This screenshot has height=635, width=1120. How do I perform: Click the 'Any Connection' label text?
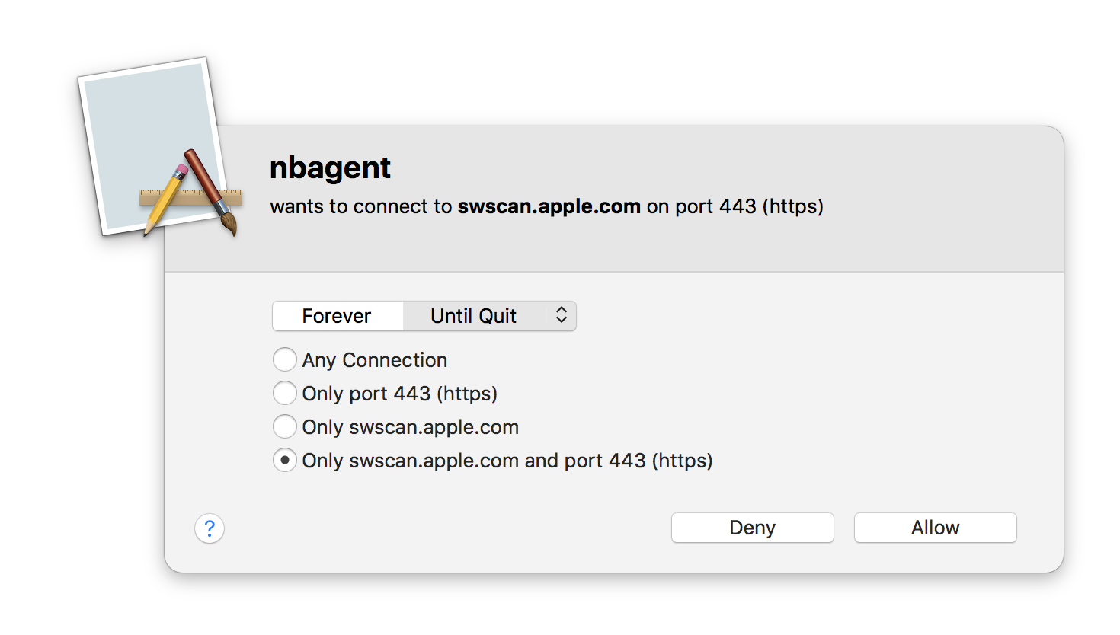coord(375,360)
